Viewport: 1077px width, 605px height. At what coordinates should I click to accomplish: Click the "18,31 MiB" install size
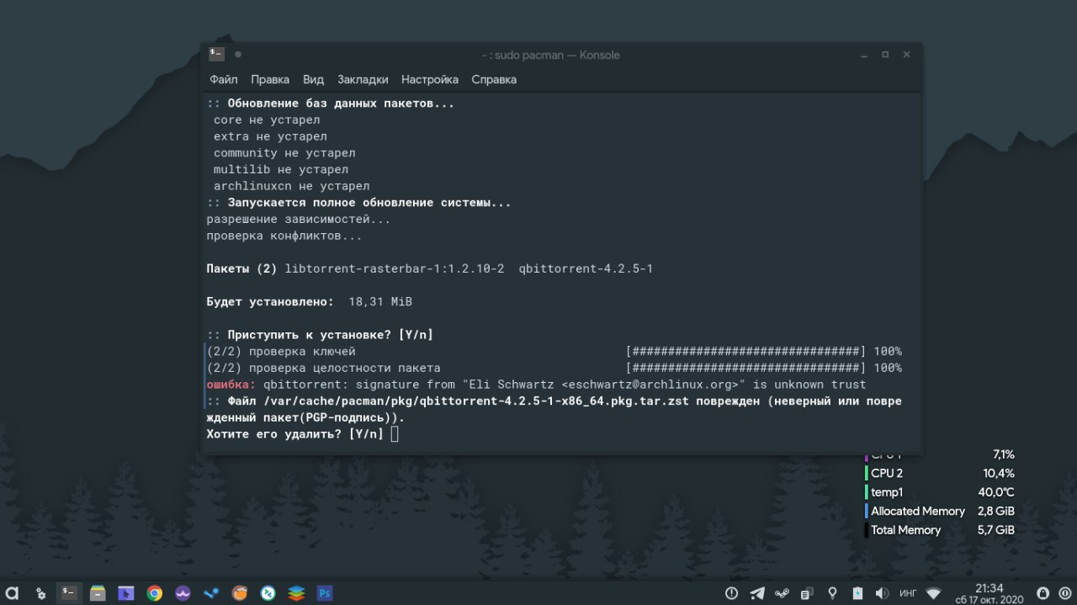[x=379, y=301]
